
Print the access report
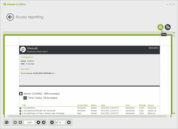160,27
